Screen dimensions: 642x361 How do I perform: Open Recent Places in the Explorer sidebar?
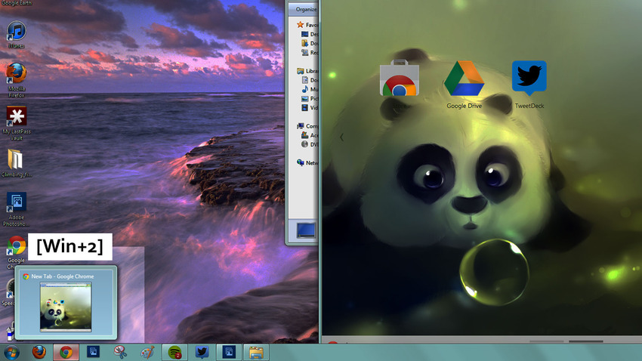click(x=310, y=52)
